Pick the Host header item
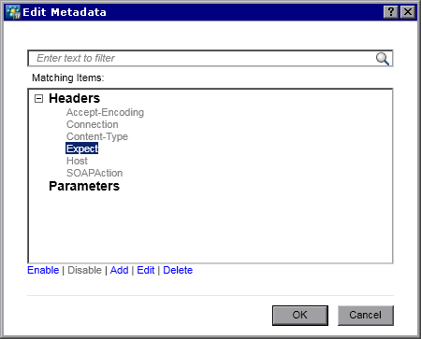Image resolution: width=421 pixels, height=339 pixels. 77,161
